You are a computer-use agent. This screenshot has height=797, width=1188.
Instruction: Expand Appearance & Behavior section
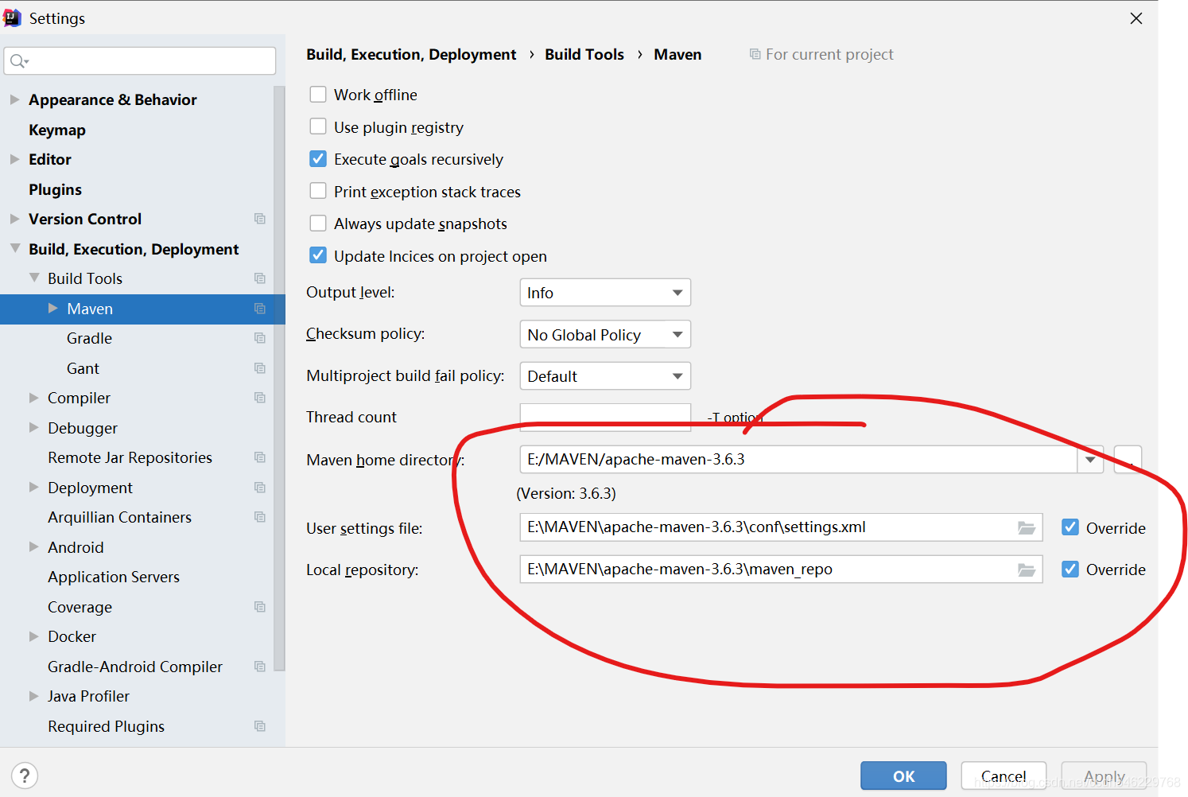point(14,99)
